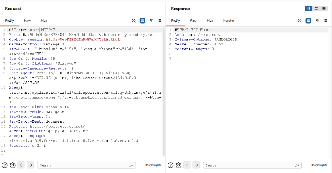Toggle \n newline display in Request panel

pyautogui.click(x=151, y=21)
